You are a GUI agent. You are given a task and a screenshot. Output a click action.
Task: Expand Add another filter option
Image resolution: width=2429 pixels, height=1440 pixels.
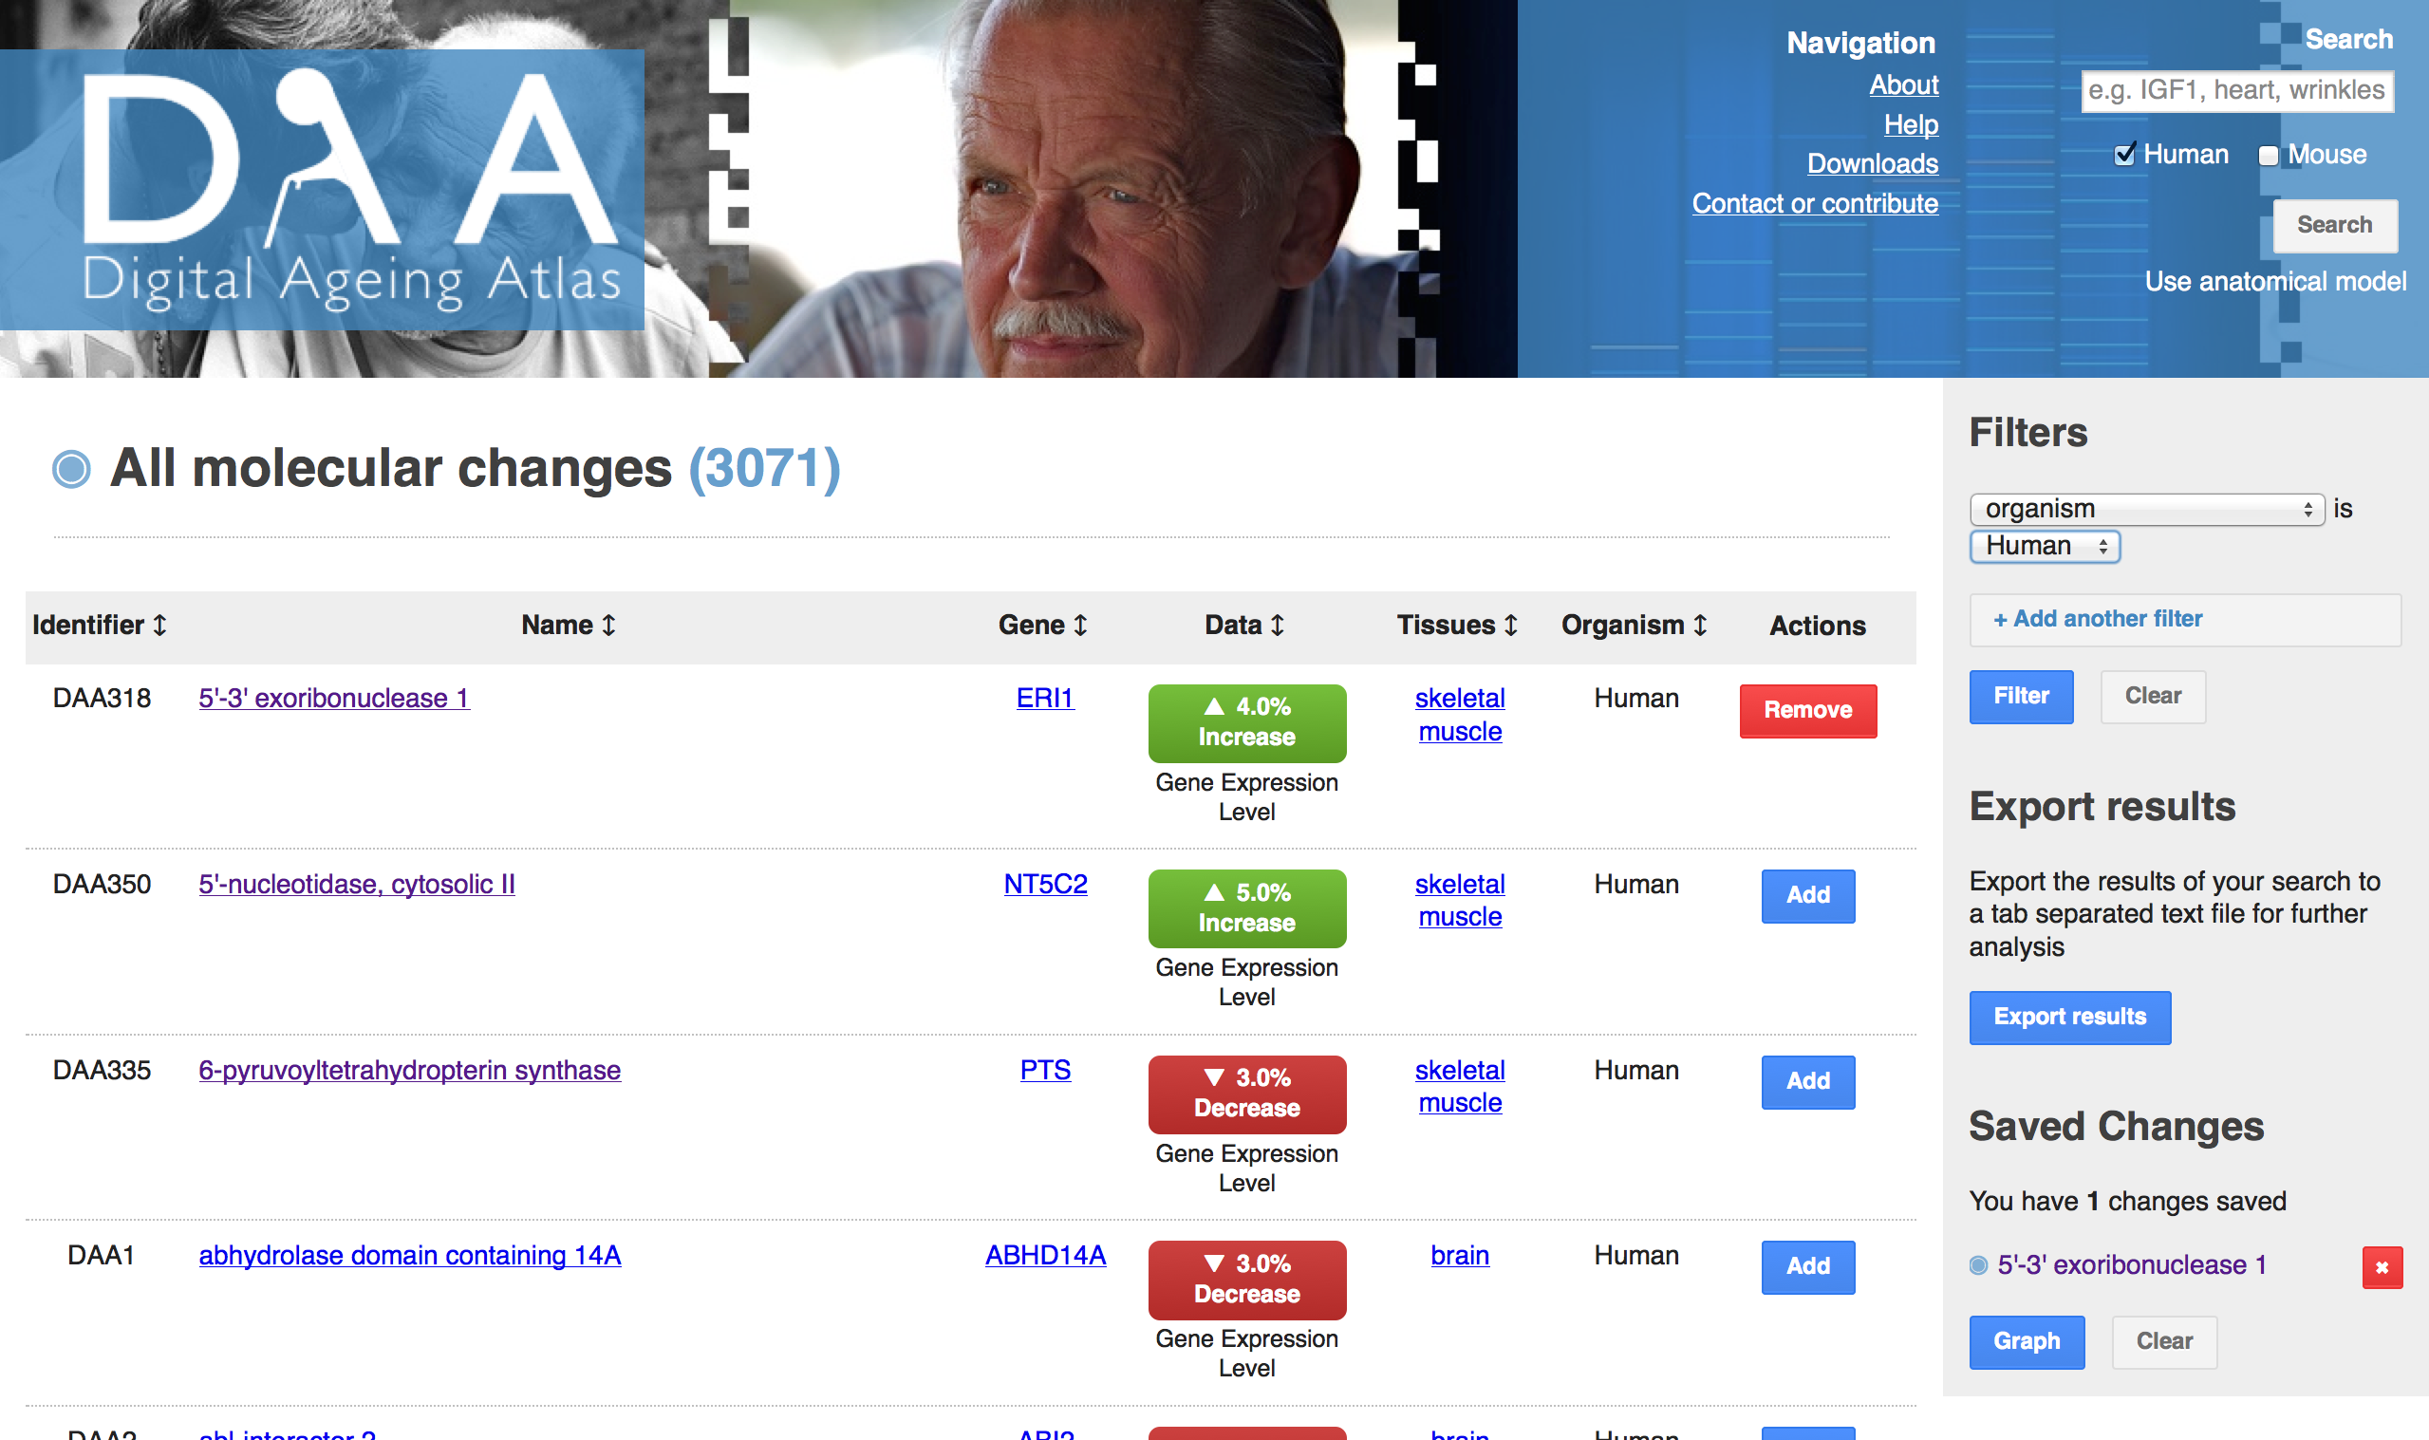2097,618
